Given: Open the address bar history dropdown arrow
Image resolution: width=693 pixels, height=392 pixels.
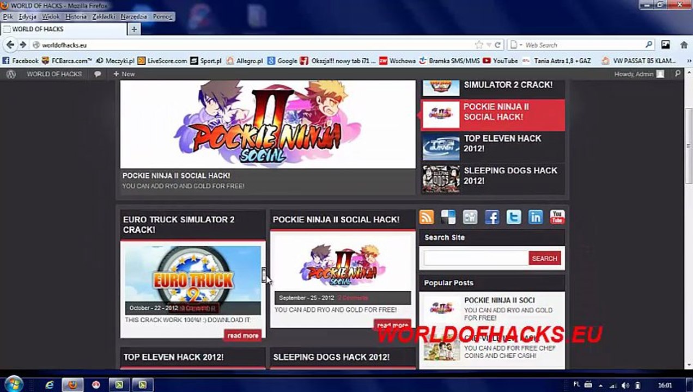Looking at the screenshot, I should tap(489, 45).
